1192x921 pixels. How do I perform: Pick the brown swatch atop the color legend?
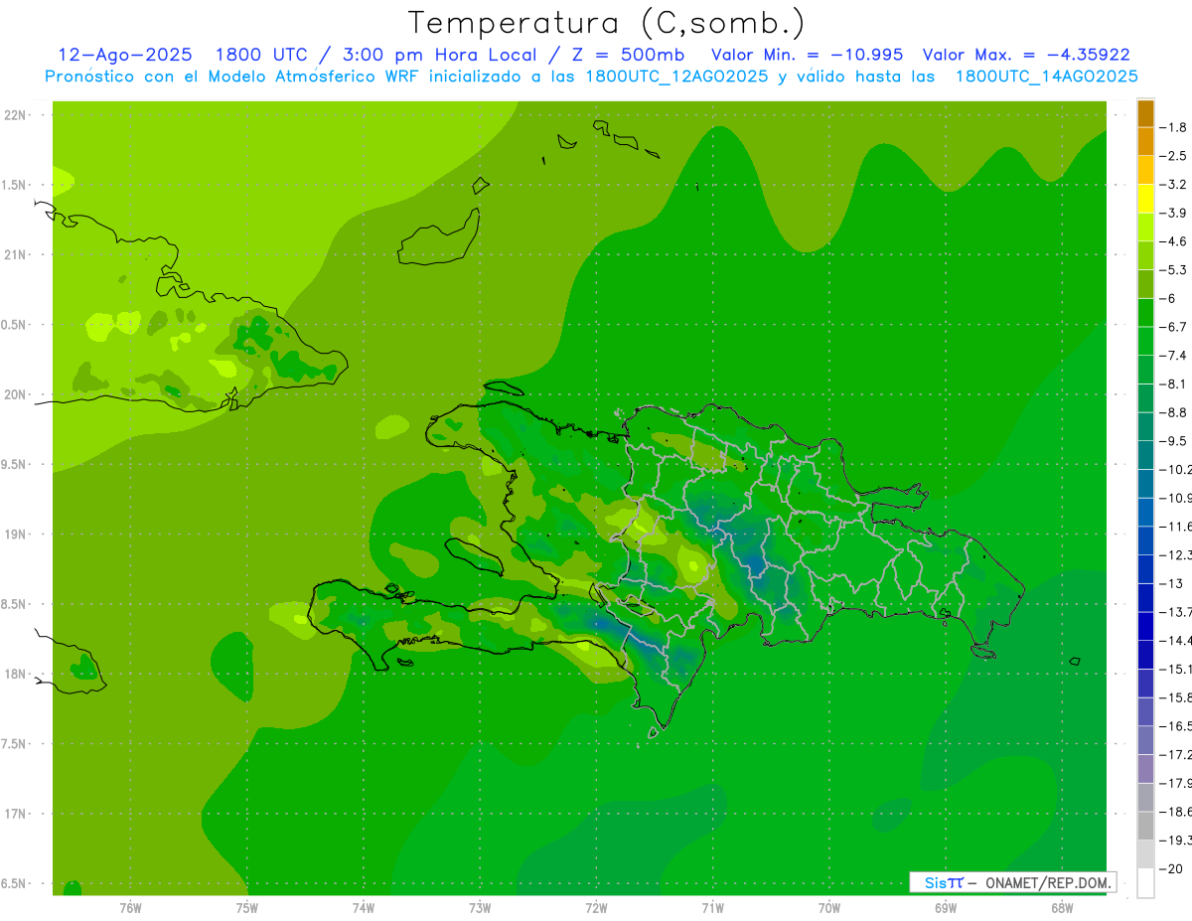point(1145,113)
